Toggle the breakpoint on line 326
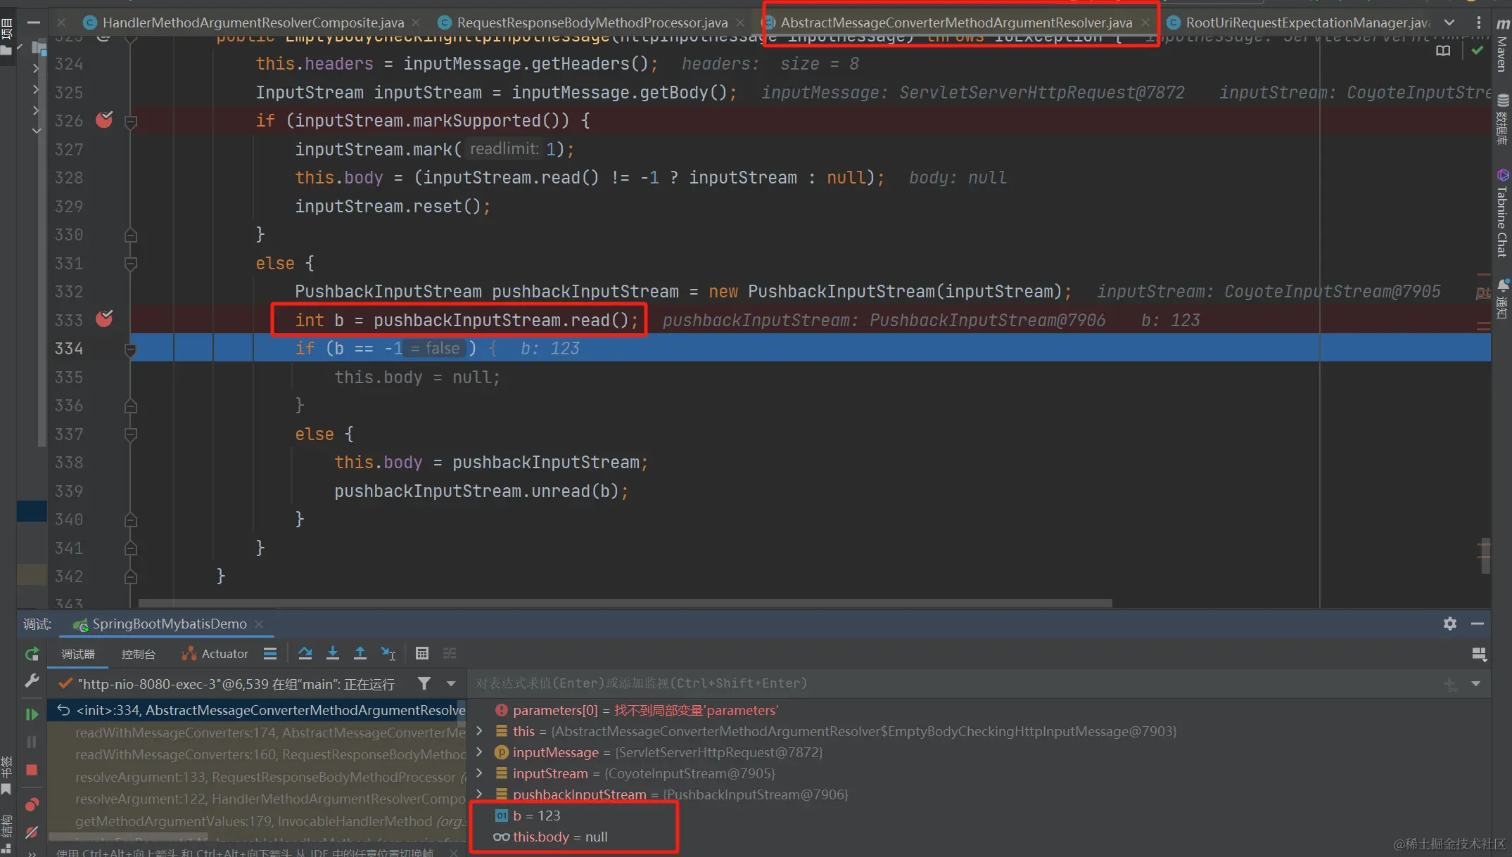 pyautogui.click(x=104, y=120)
